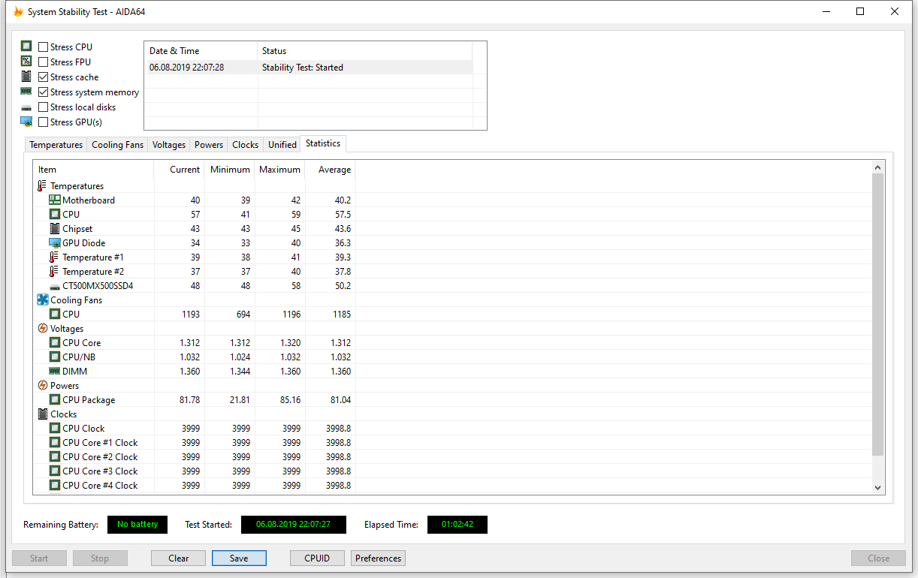Click the Test Started 06.08.2019 22:07:27 display
This screenshot has height=578, width=918.
pyautogui.click(x=294, y=524)
